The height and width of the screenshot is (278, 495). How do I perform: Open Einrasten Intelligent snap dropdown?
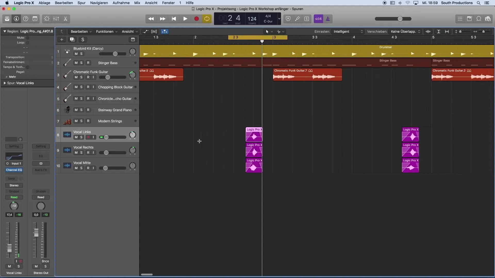point(348,32)
